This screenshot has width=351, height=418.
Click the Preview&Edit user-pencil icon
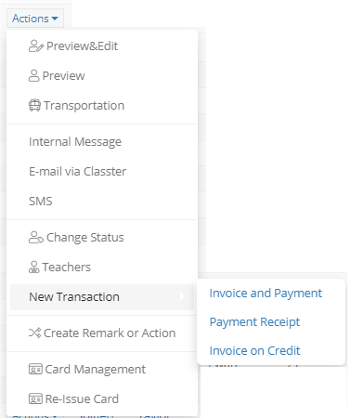[x=36, y=46]
